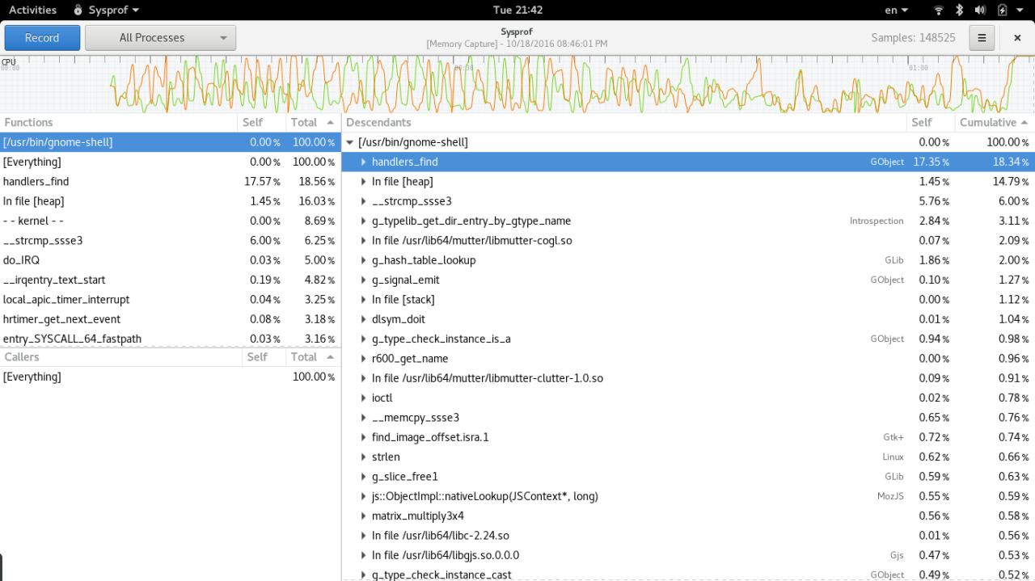Expand libgjs.so.0.0.0 file row
Screen dimensions: 1035x581
click(x=363, y=555)
